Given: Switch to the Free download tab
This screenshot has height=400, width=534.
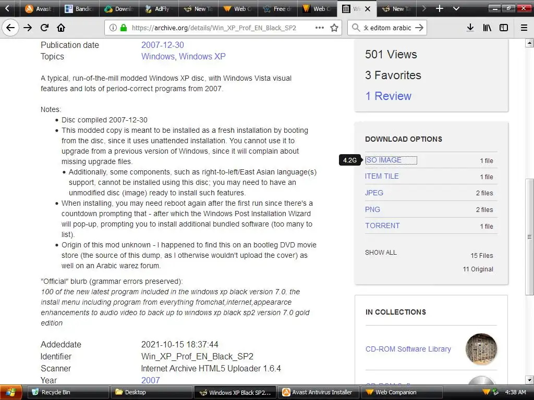Looking at the screenshot, I should [277, 9].
